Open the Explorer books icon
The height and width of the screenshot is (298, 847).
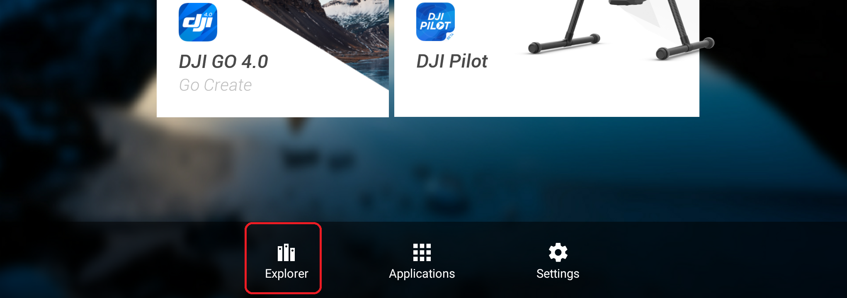point(286,252)
